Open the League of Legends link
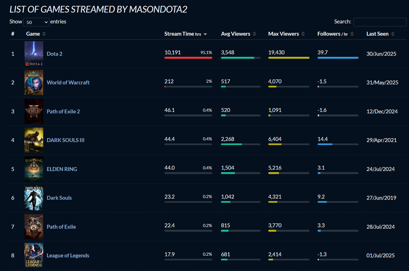 click(68, 255)
